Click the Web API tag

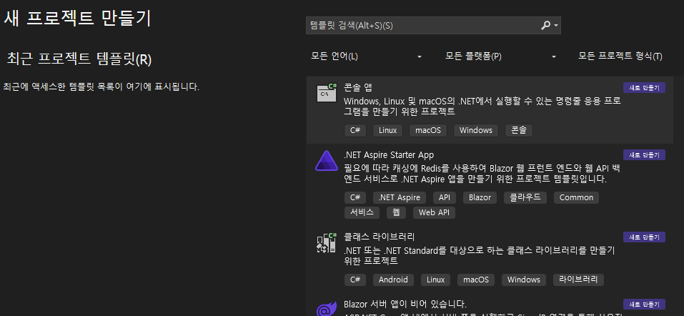434,212
